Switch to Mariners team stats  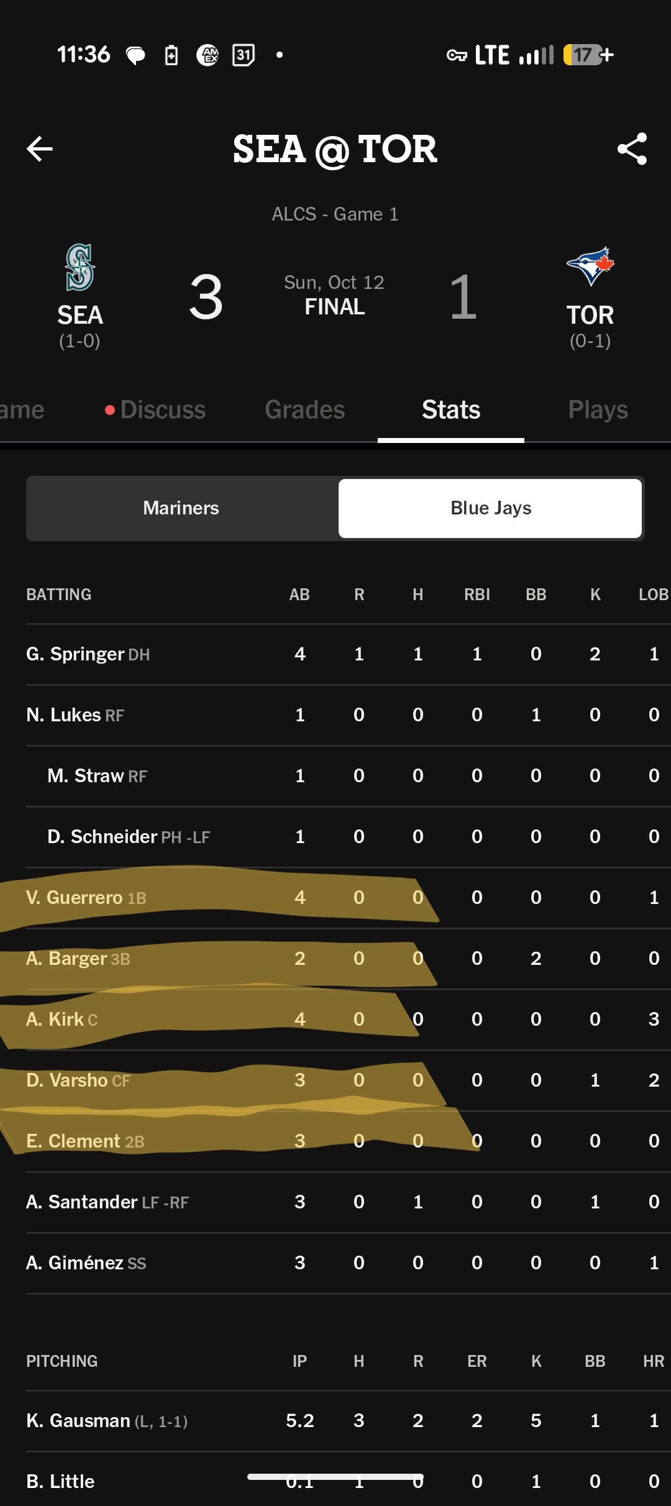pos(181,508)
